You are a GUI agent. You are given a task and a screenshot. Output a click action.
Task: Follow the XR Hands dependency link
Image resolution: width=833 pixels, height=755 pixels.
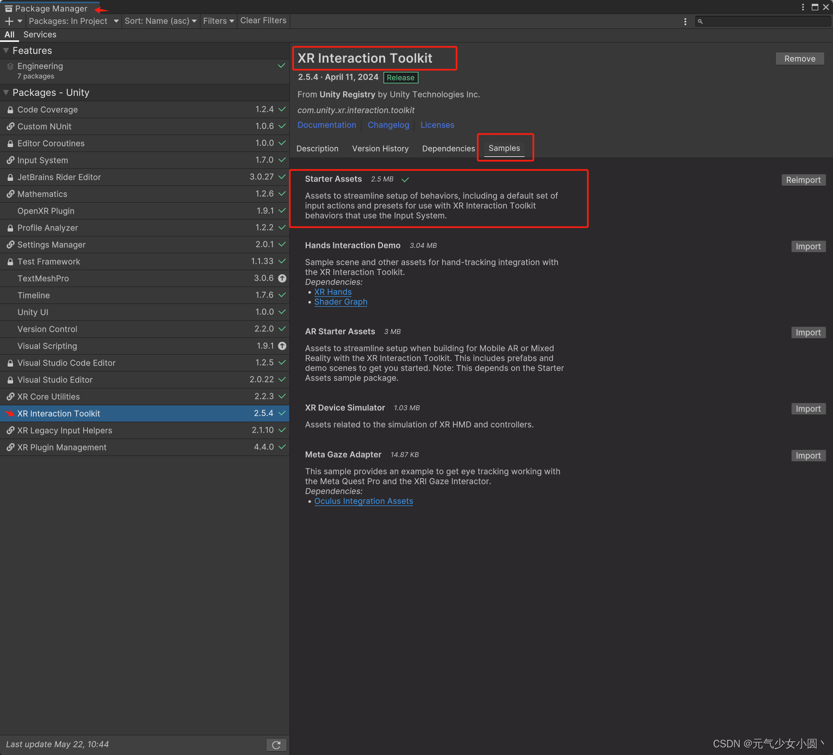click(333, 292)
